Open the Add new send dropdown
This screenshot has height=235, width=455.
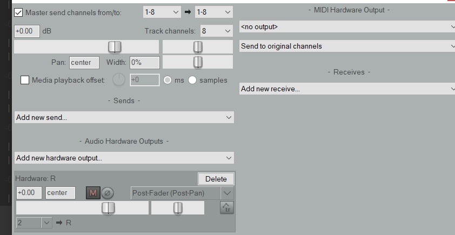pos(124,117)
